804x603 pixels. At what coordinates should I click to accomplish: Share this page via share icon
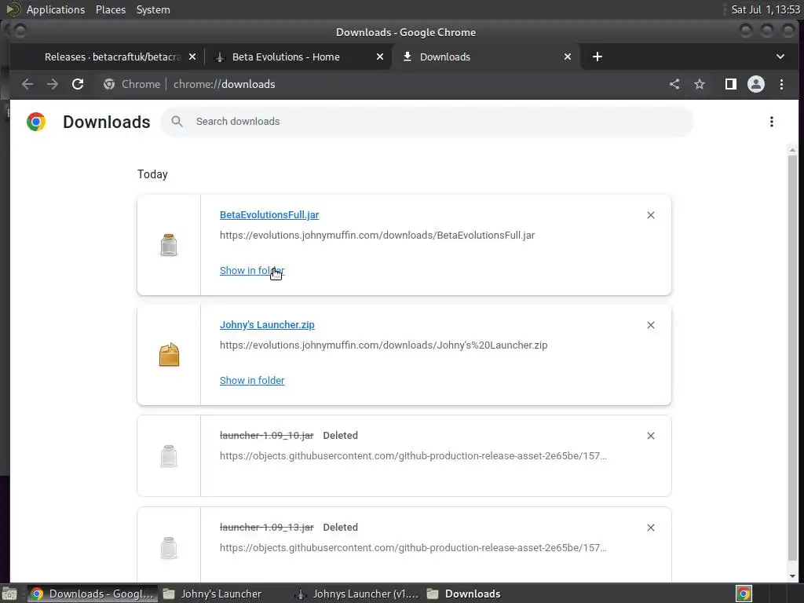pos(674,84)
